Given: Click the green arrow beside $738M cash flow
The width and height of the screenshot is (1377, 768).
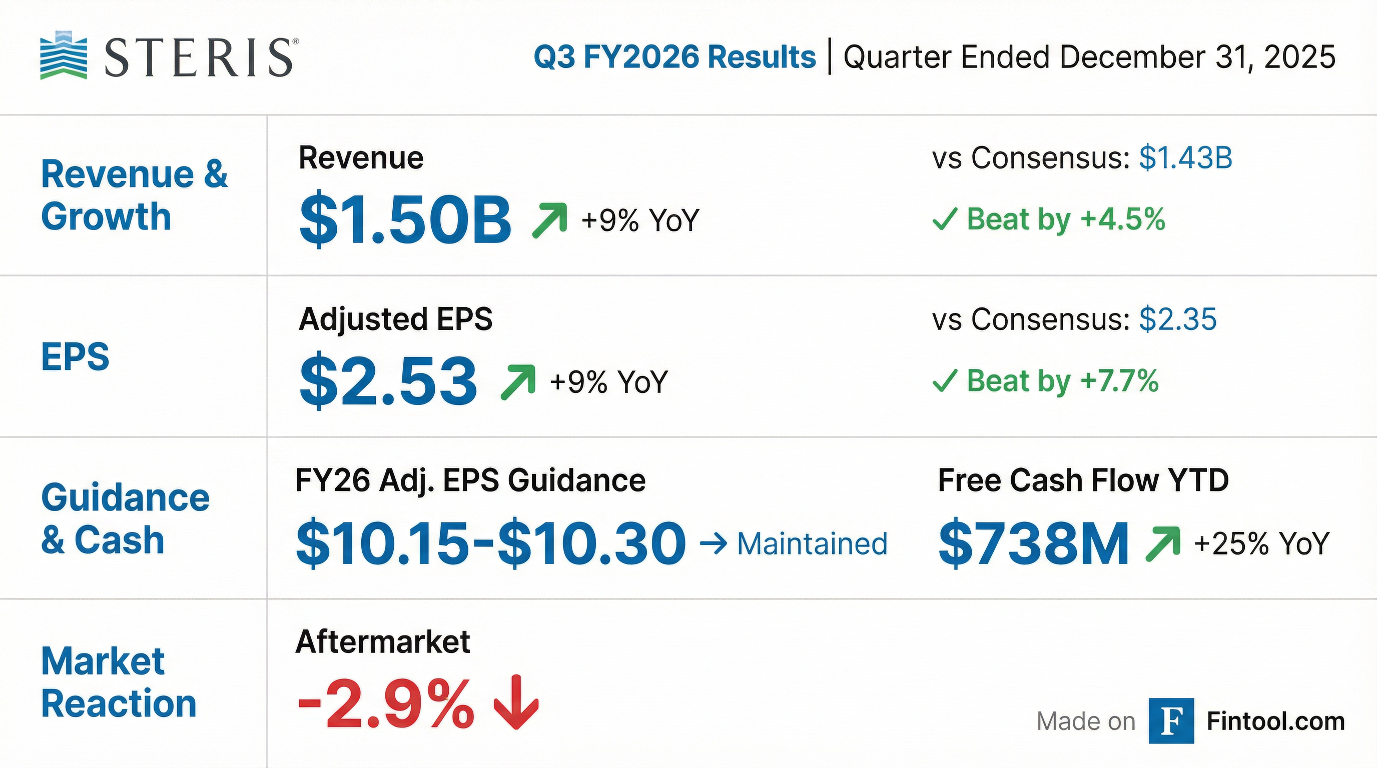Looking at the screenshot, I should pyautogui.click(x=1163, y=543).
